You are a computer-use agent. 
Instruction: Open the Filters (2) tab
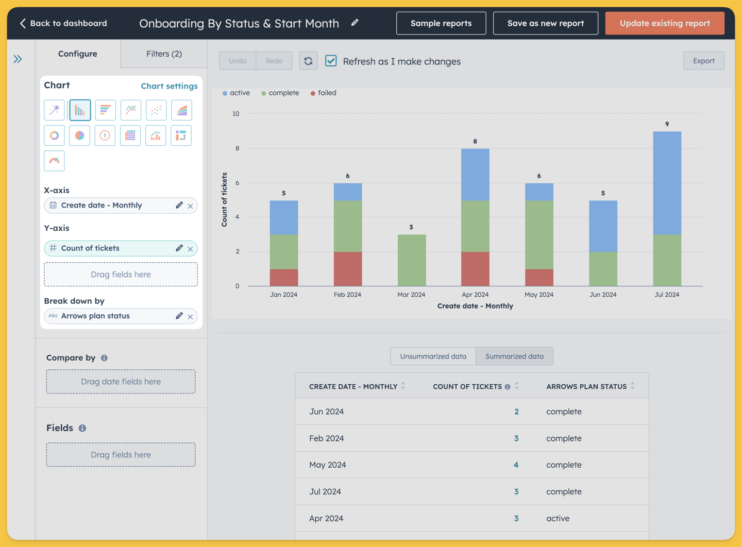point(164,54)
